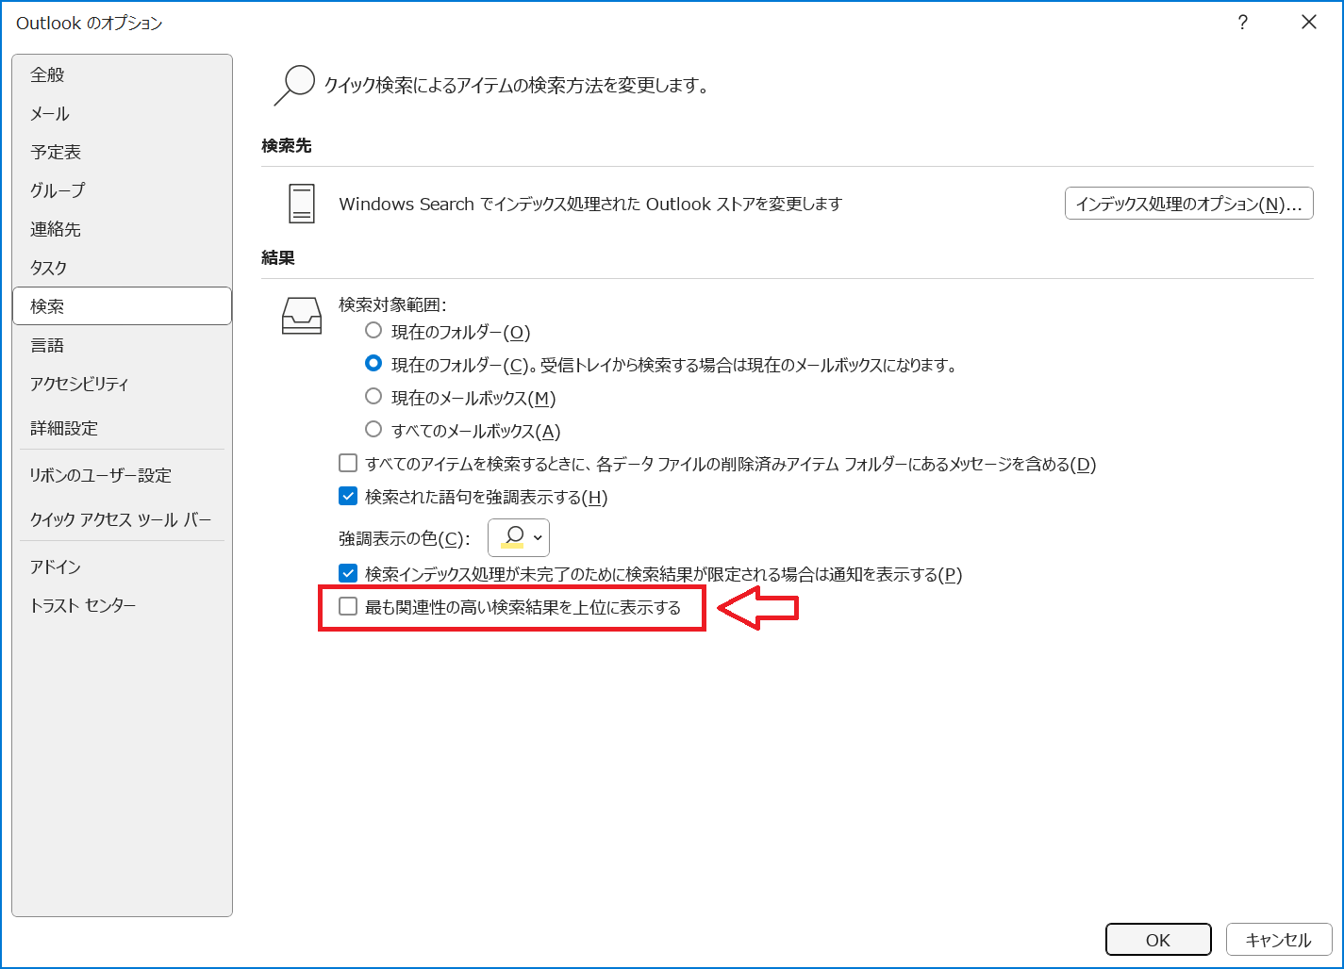
Task: Open the help question mark
Action: coord(1243,23)
